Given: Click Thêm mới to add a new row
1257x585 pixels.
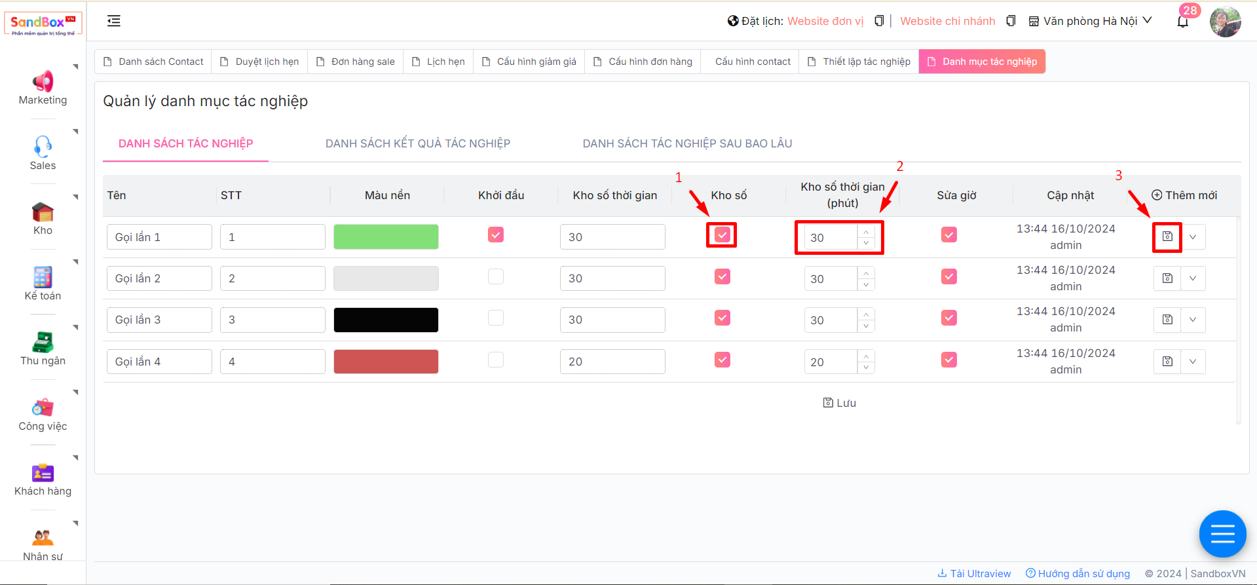Looking at the screenshot, I should coord(1184,195).
